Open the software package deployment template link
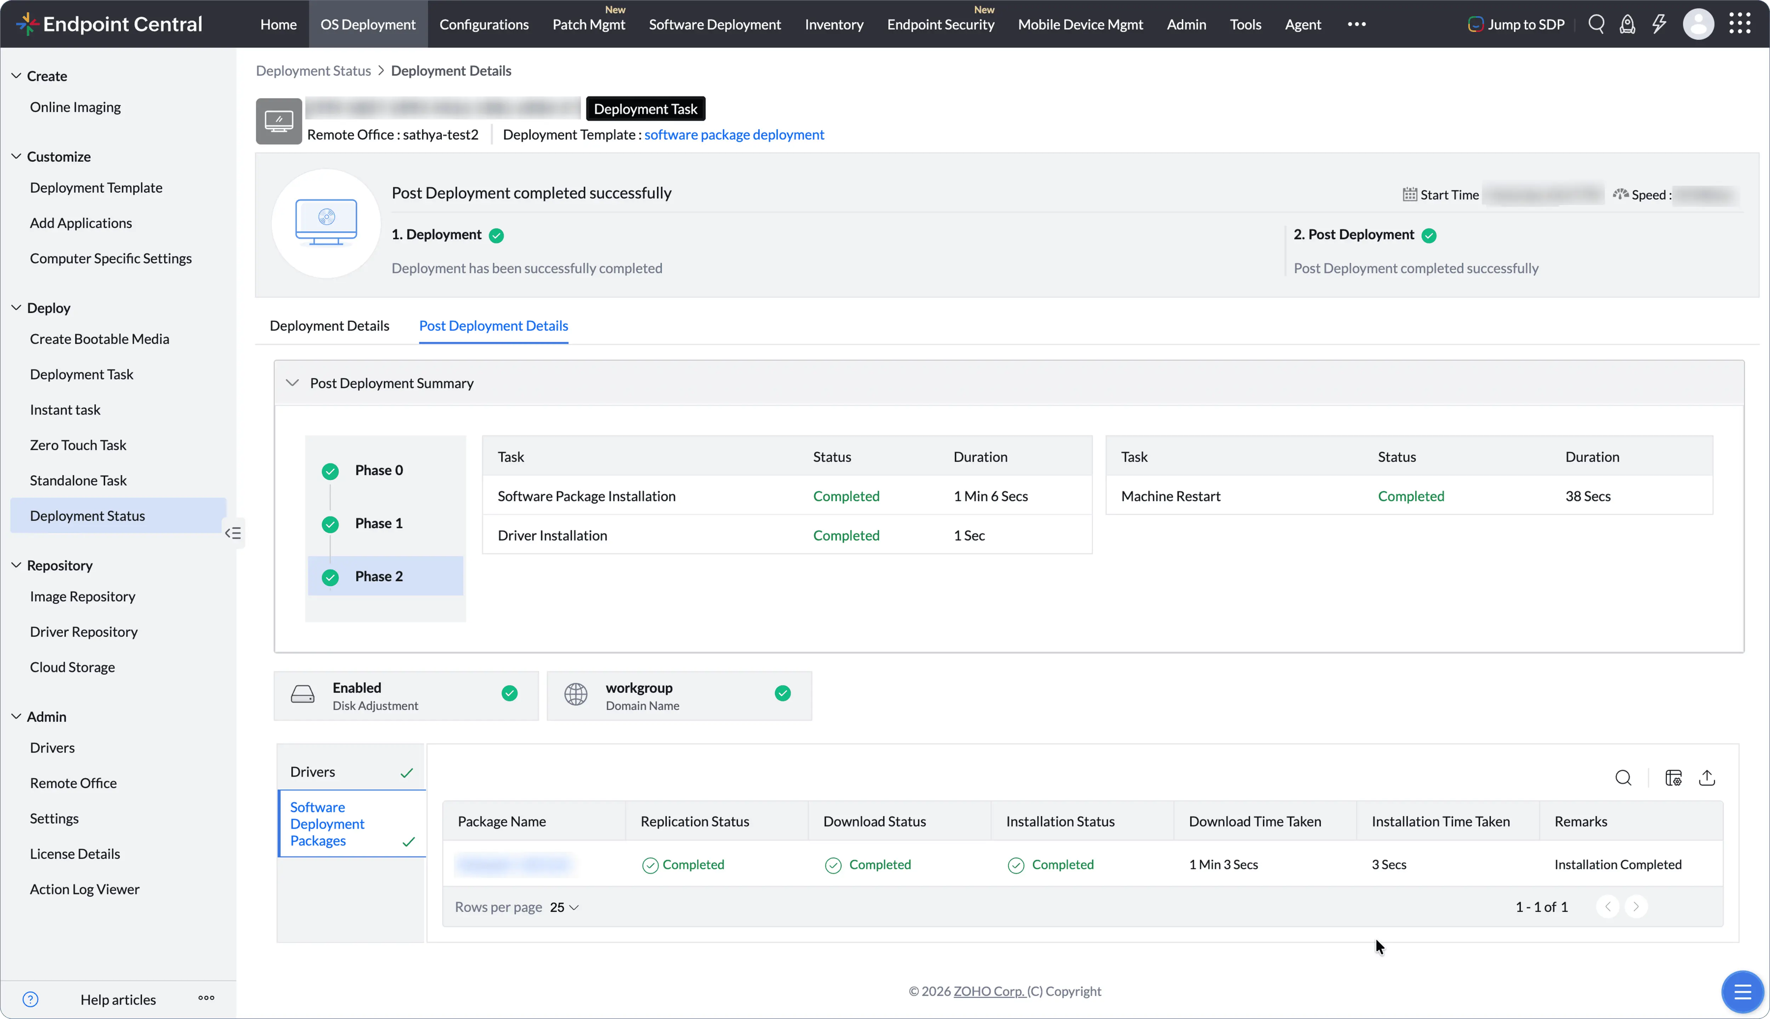 point(734,134)
